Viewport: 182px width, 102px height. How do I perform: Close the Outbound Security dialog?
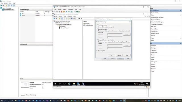pos(130,22)
